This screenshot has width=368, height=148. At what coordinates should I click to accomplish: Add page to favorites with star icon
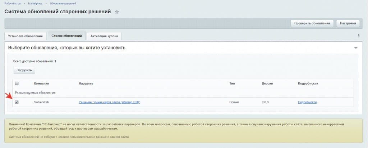pyautogui.click(x=117, y=12)
